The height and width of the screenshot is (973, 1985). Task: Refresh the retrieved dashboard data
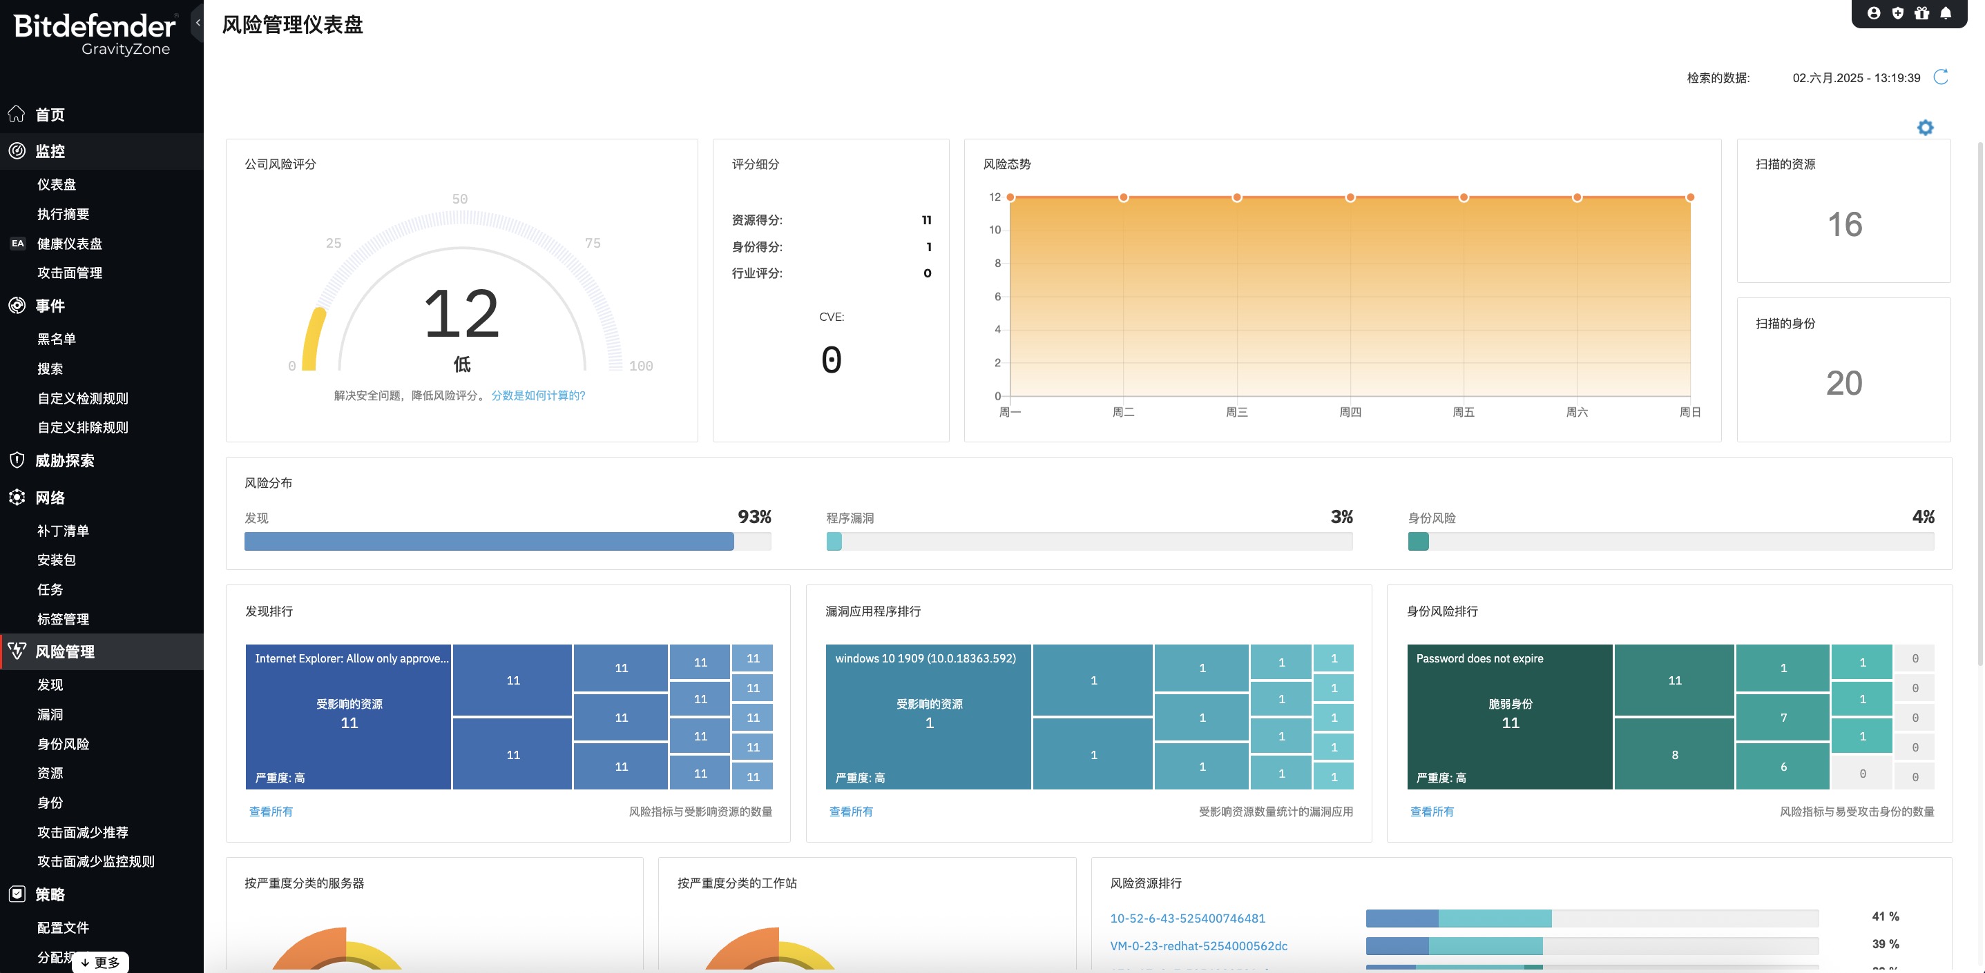(1941, 77)
